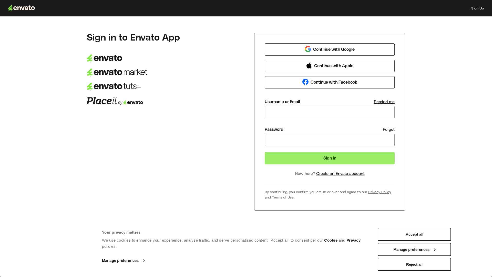
Task: Open Create an Envato account link
Action: (x=340, y=174)
